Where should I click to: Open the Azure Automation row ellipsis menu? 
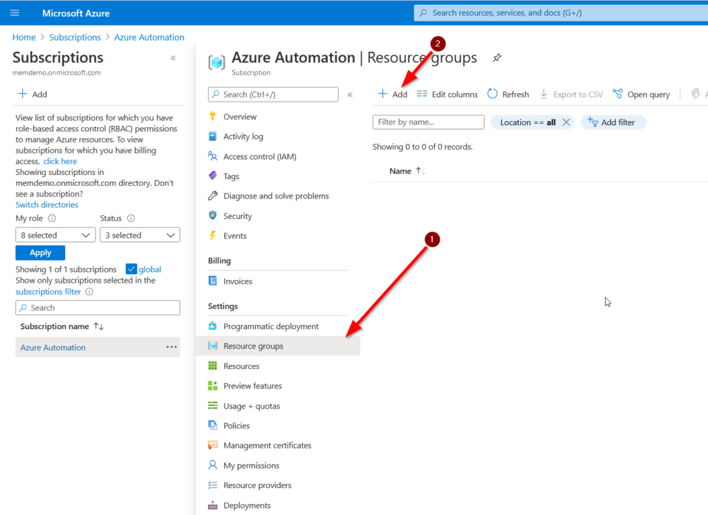pyautogui.click(x=171, y=346)
